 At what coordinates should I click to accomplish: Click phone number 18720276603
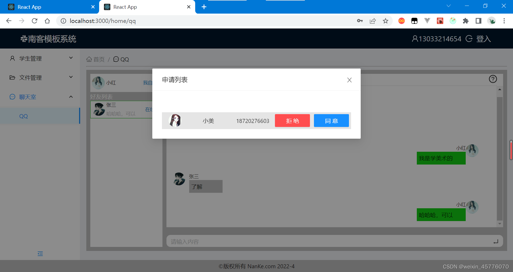coord(252,121)
